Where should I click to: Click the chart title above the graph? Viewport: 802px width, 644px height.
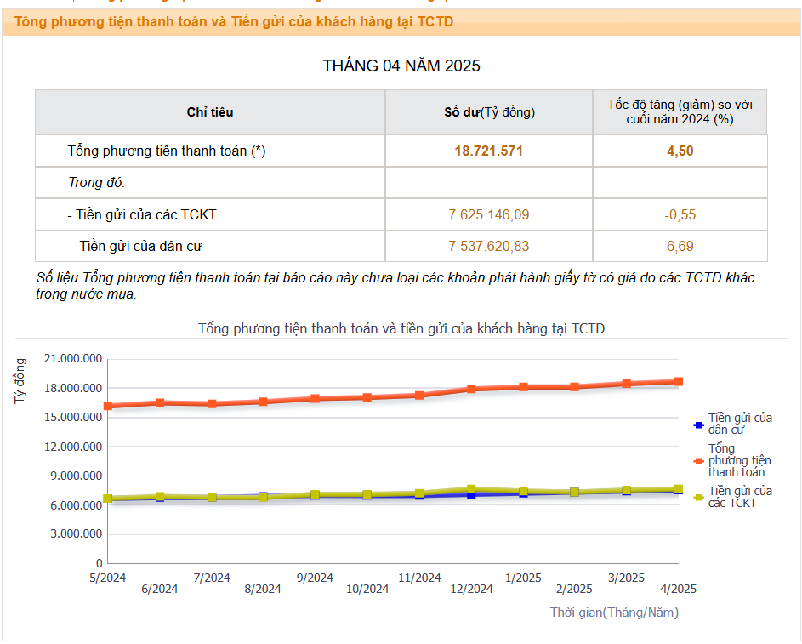(401, 328)
